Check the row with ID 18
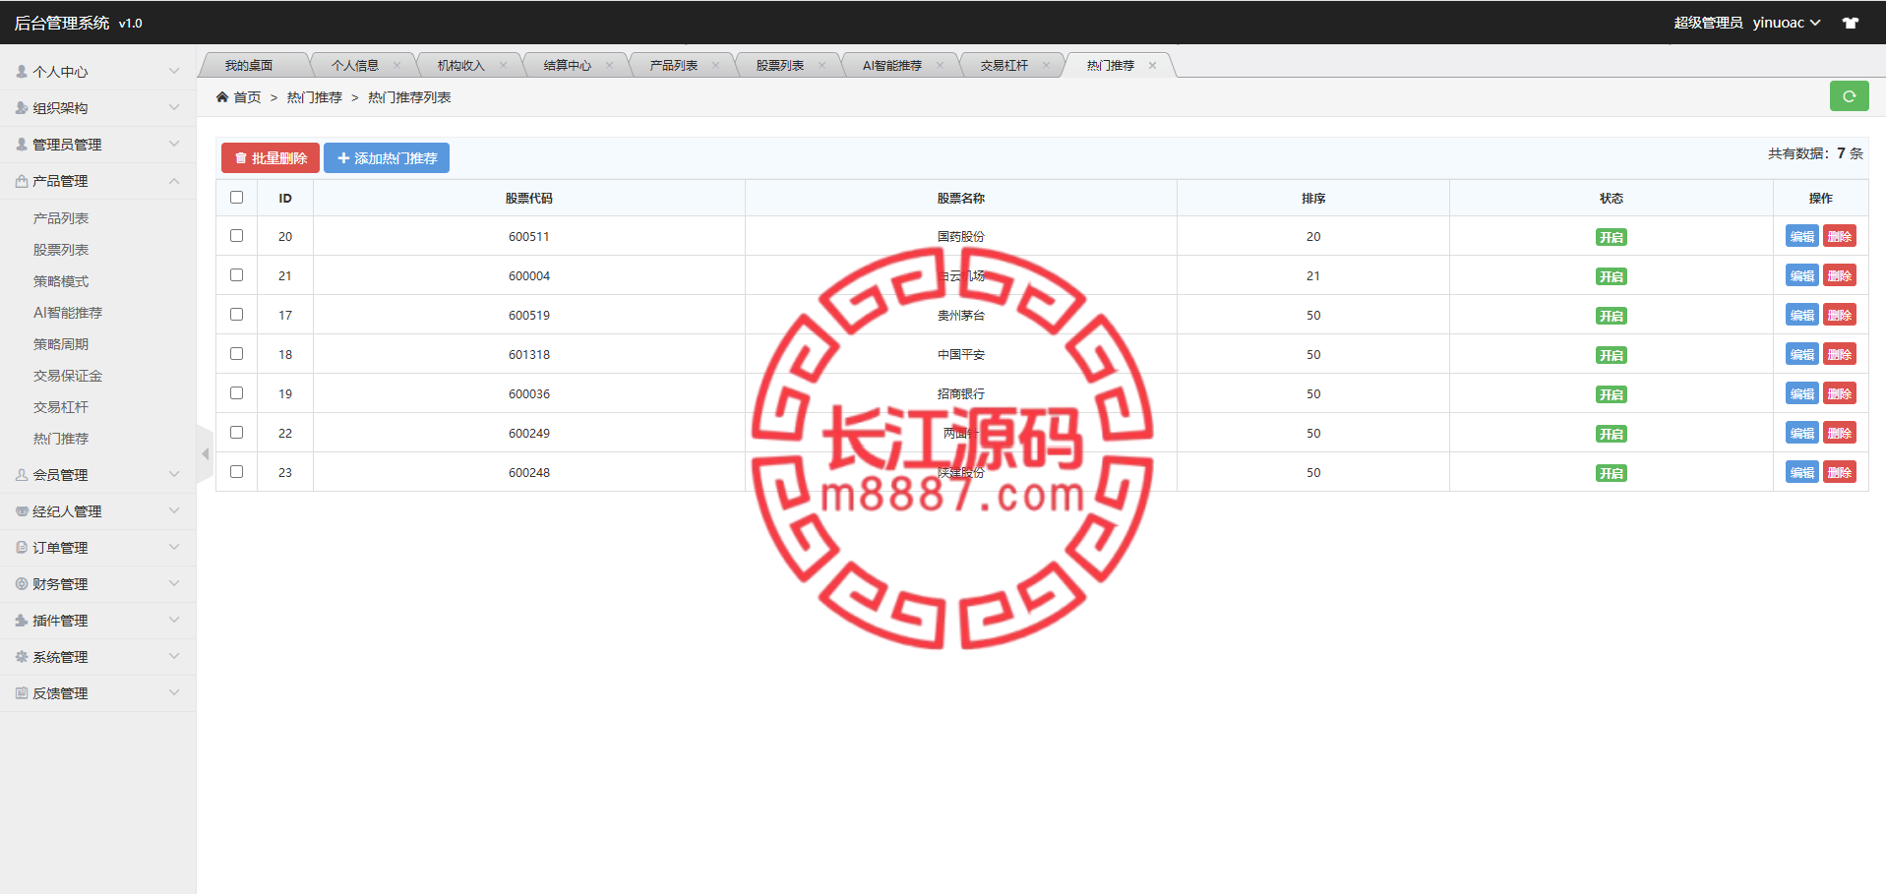Image resolution: width=1886 pixels, height=894 pixels. (x=236, y=353)
